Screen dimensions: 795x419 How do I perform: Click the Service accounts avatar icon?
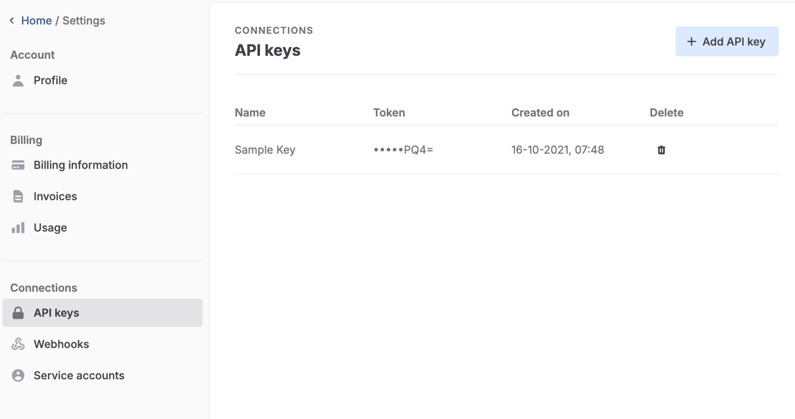(18, 376)
